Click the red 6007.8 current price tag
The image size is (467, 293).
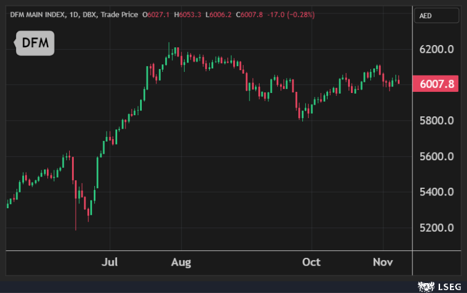tap(437, 84)
